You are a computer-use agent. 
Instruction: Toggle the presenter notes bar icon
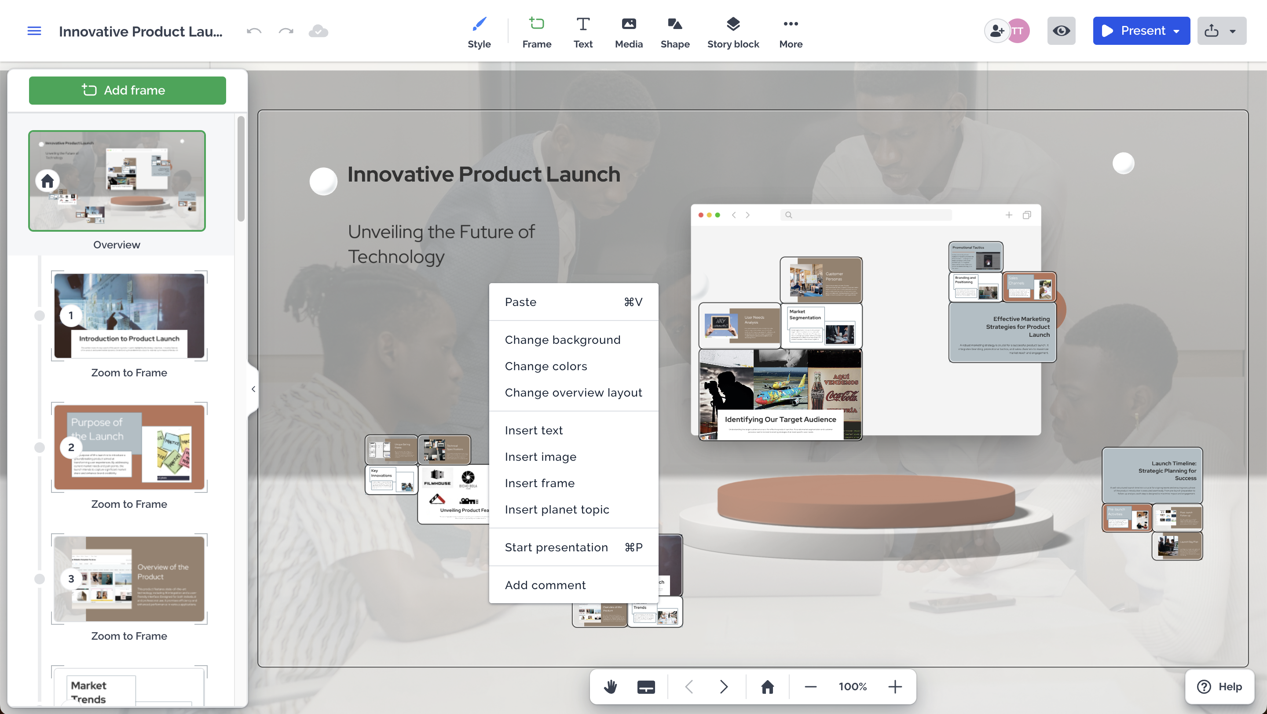(x=646, y=687)
